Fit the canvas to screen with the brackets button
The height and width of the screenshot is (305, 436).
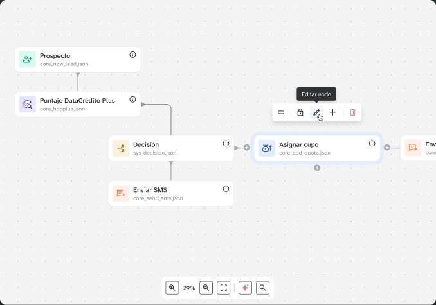224,288
